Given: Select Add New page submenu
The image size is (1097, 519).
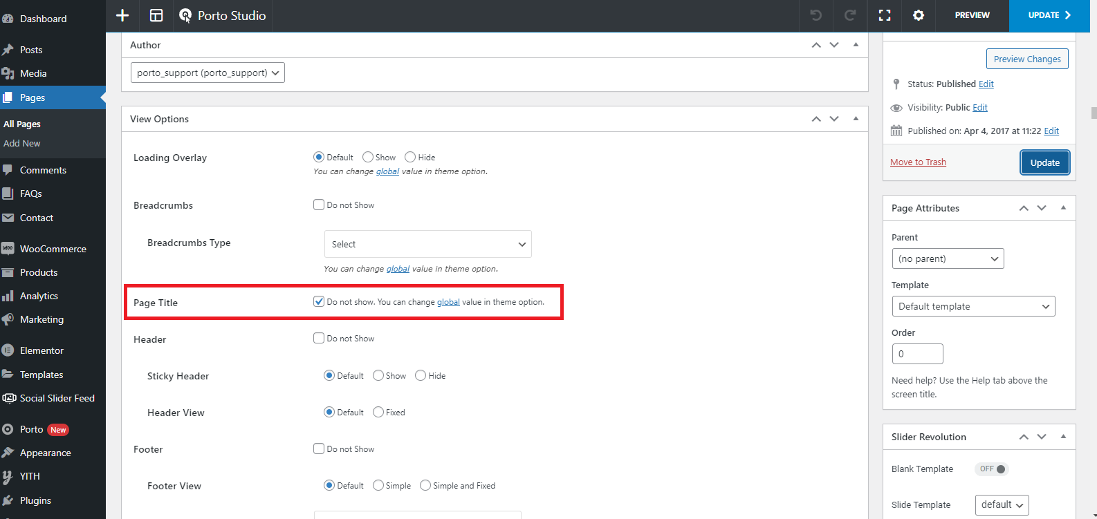Looking at the screenshot, I should click(22, 144).
